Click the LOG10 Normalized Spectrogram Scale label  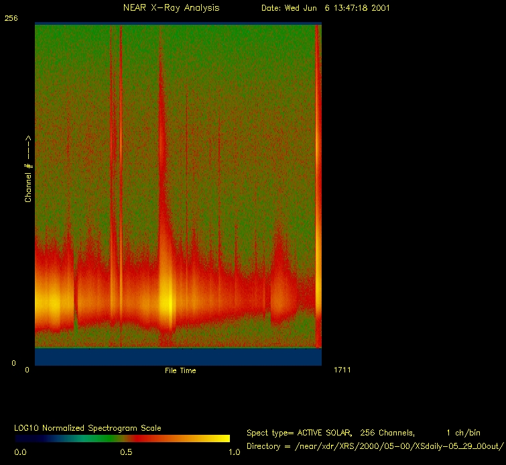(x=88, y=428)
